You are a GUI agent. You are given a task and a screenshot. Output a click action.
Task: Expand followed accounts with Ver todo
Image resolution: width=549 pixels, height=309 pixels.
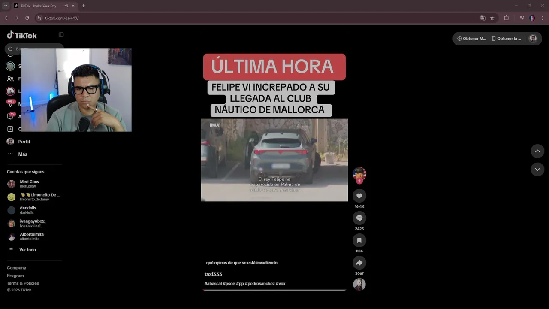pyautogui.click(x=22, y=250)
